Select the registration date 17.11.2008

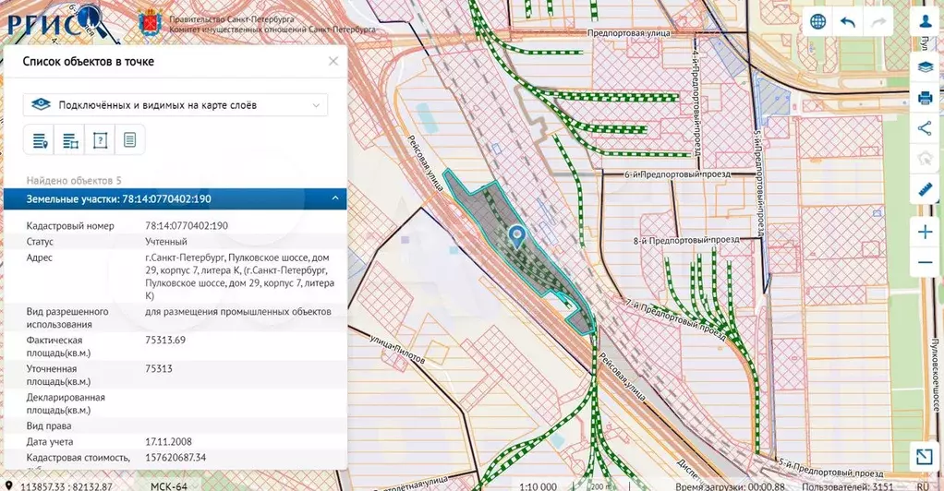pos(168,442)
